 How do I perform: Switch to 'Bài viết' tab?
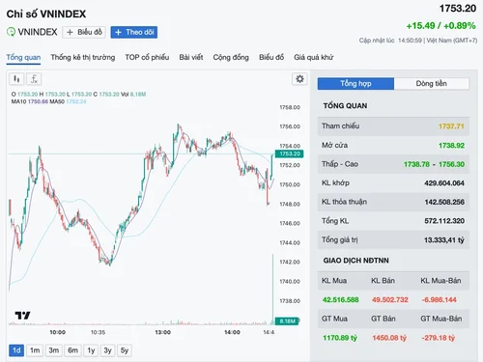(x=191, y=57)
